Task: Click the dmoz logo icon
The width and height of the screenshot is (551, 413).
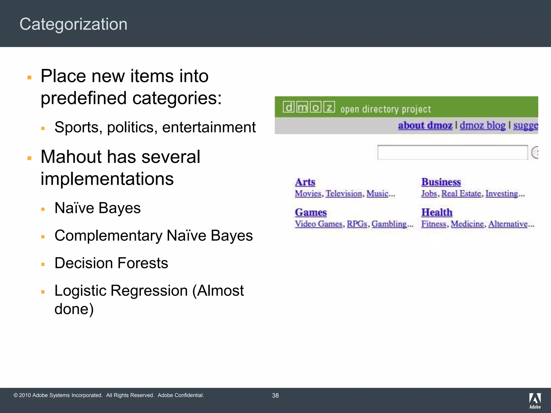Action: coord(309,107)
